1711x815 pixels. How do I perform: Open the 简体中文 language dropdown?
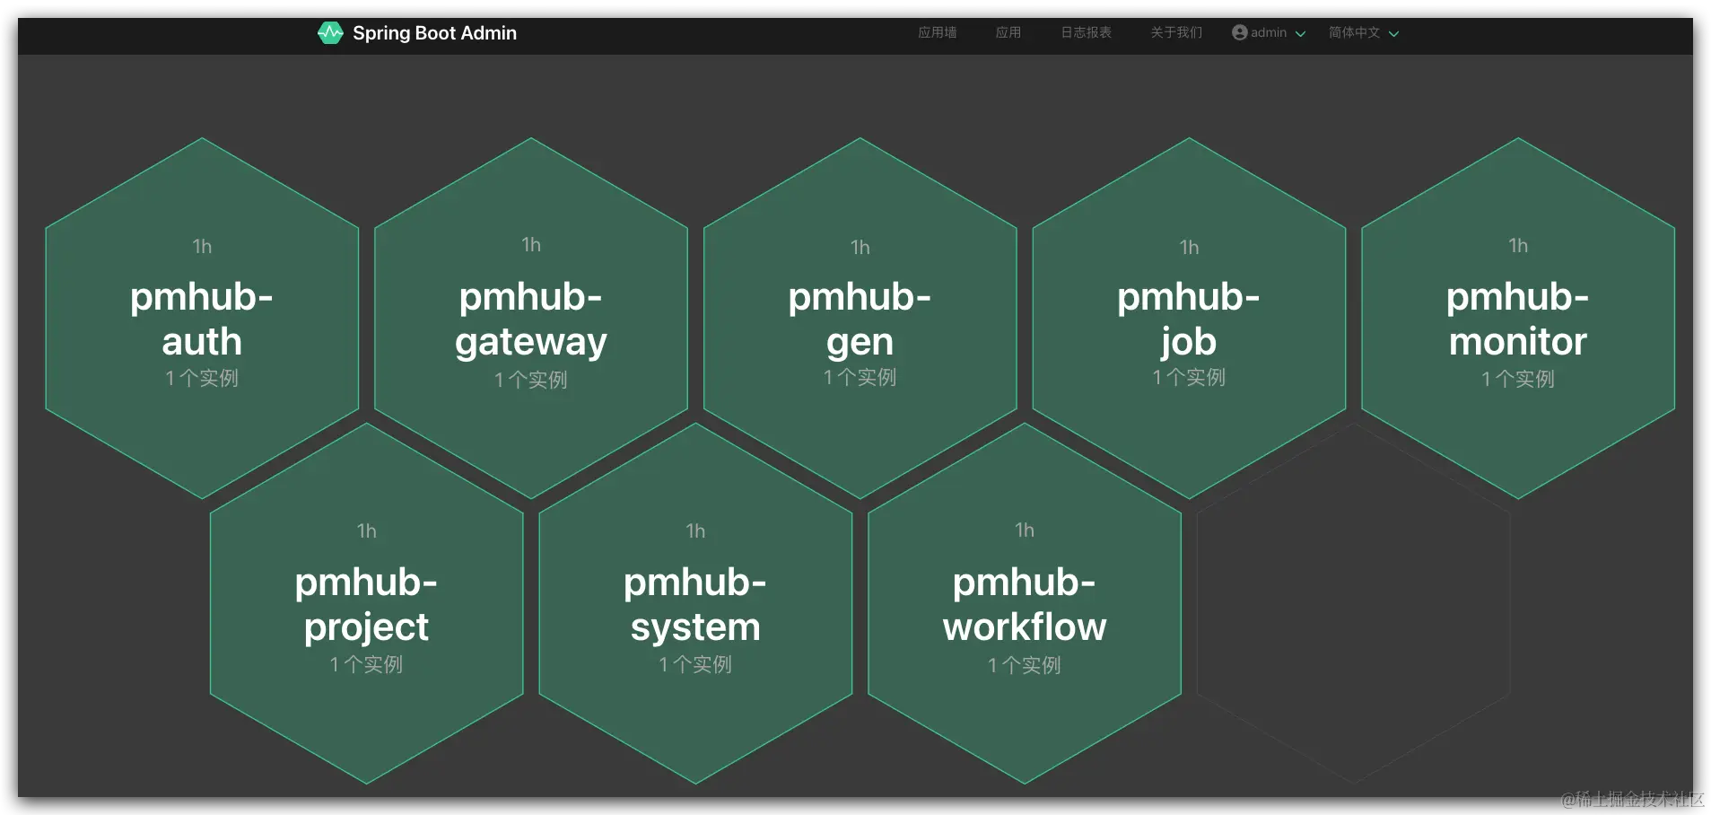[1364, 32]
